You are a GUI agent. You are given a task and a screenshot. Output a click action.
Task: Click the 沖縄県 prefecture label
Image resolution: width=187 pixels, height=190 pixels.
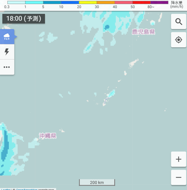pos(48,136)
